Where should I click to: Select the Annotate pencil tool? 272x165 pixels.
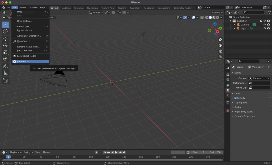(5, 66)
